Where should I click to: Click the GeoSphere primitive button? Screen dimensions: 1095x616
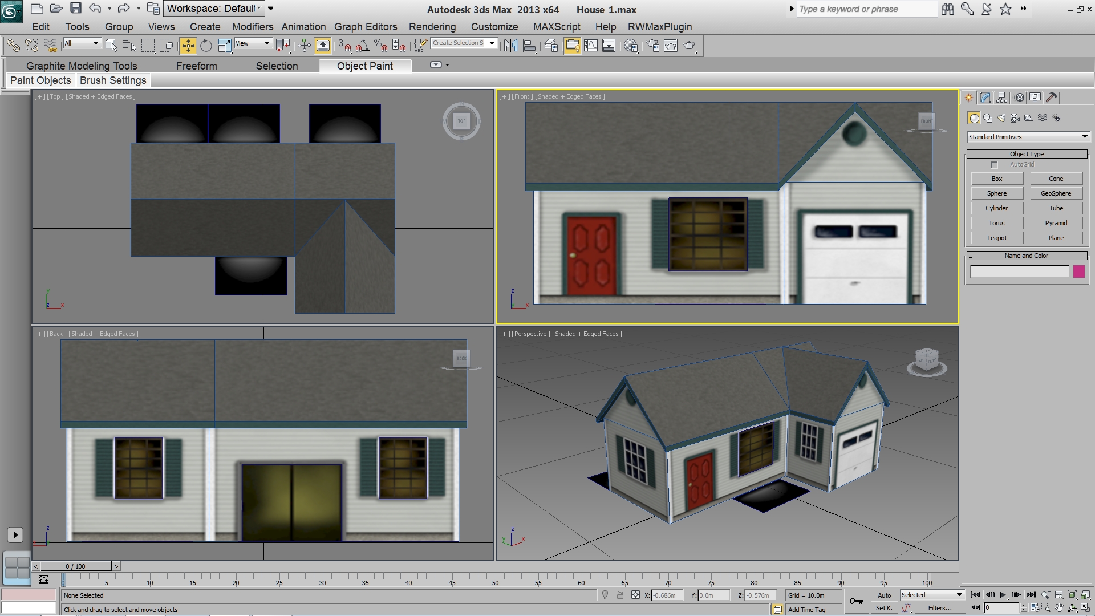[x=1056, y=193]
